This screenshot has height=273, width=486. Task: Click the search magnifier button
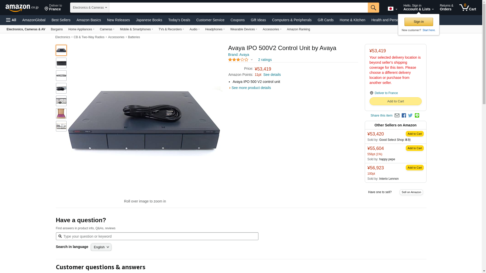[x=373, y=8]
